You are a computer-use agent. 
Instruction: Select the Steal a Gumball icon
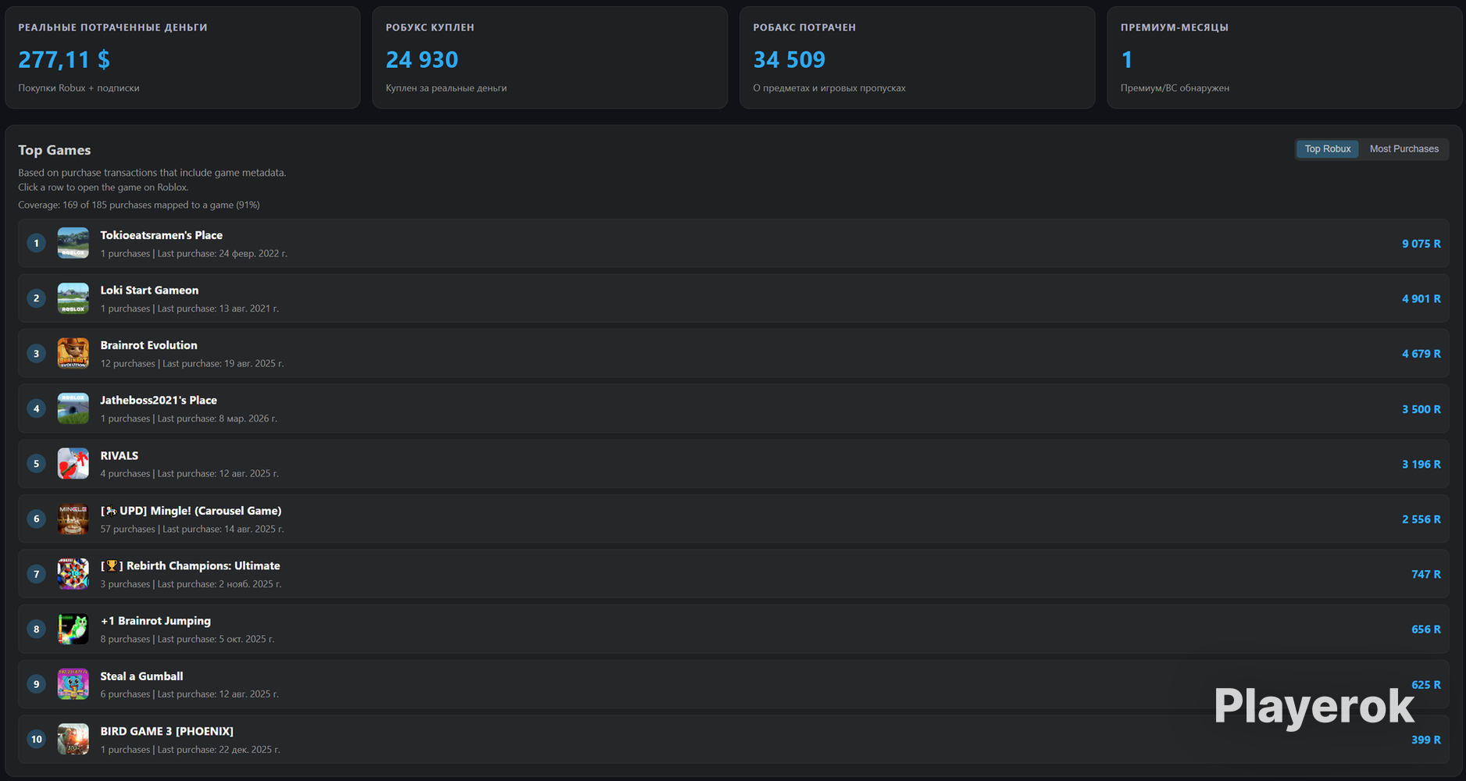(x=73, y=684)
